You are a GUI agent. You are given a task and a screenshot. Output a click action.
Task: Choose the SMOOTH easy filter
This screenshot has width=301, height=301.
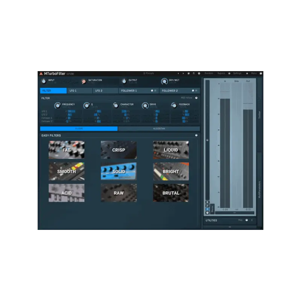67,172
